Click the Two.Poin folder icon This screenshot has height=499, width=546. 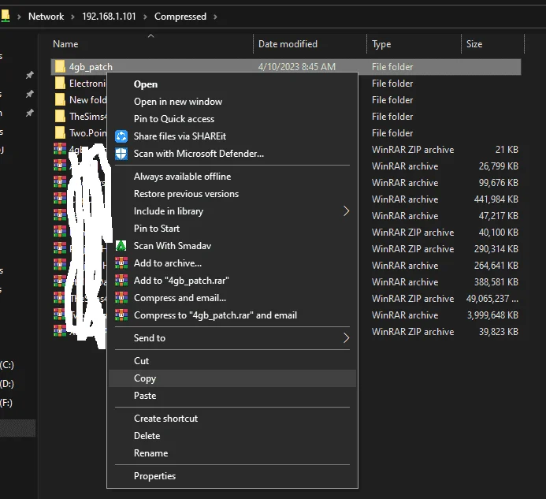pyautogui.click(x=60, y=132)
